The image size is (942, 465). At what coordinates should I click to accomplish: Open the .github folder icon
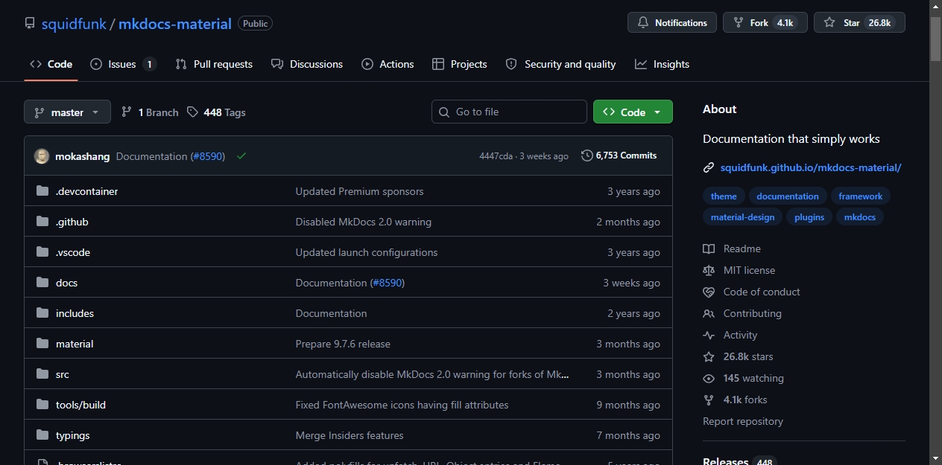pyautogui.click(x=42, y=222)
